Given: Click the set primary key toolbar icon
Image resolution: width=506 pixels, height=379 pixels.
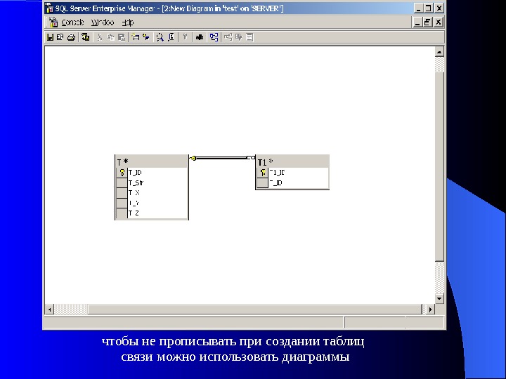Looking at the screenshot, I should tap(186, 37).
